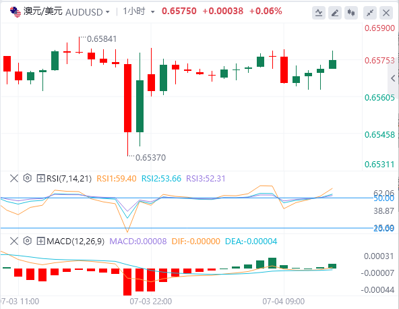Click the 0.65605 price axis label
Image resolution: width=399 pixels, height=309 pixels.
[x=379, y=98]
